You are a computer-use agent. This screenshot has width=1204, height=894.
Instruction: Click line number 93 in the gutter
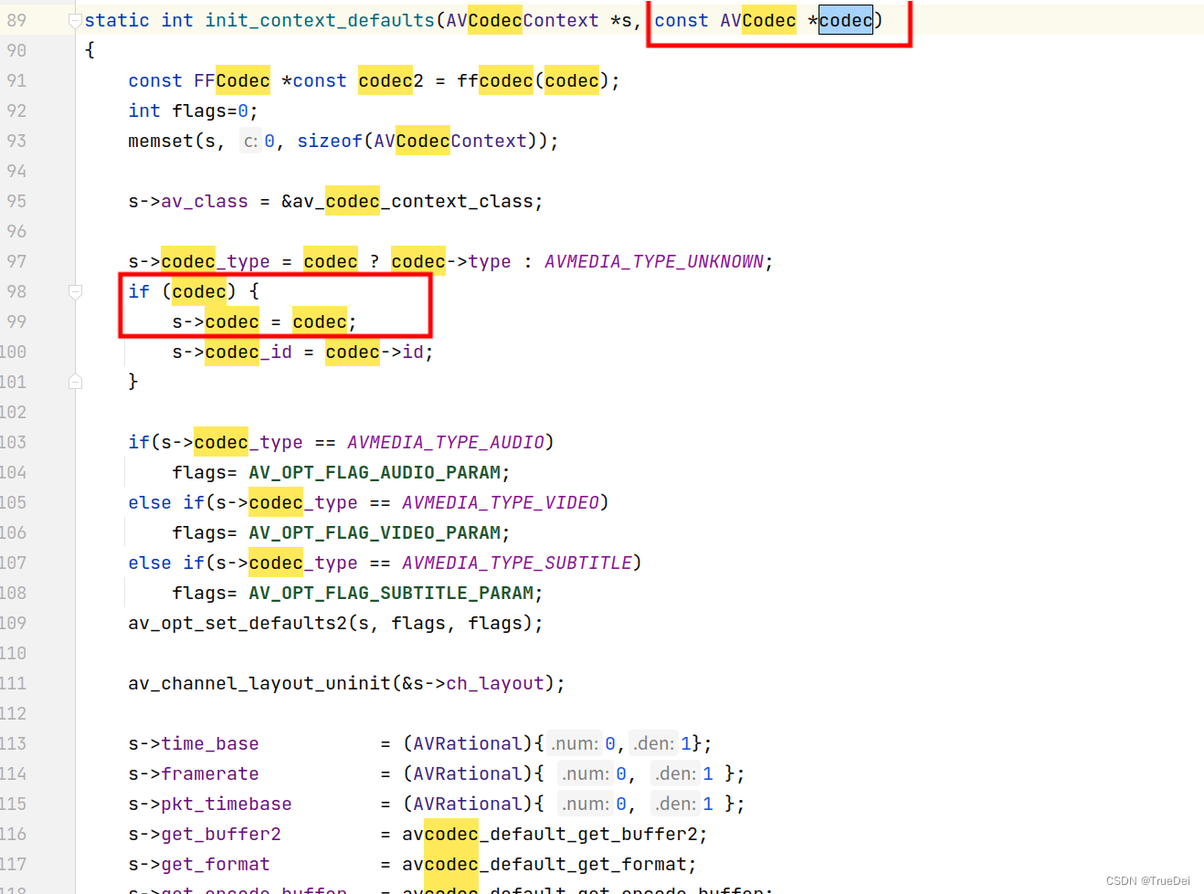16,141
